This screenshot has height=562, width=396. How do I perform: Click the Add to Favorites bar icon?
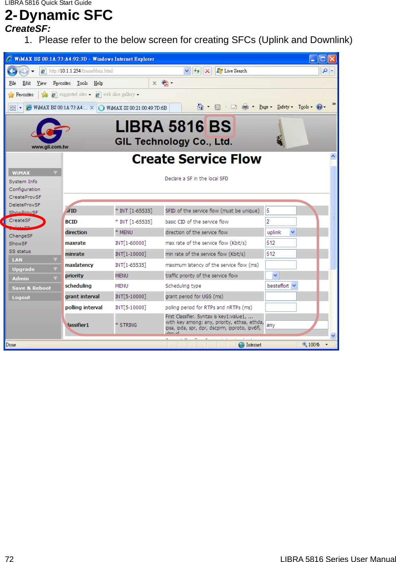click(x=45, y=95)
